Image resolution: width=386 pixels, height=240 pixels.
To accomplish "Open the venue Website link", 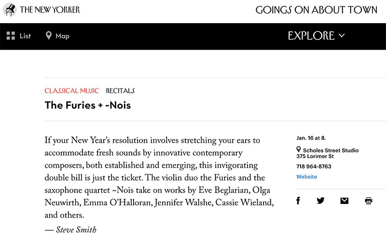I will point(307,176).
